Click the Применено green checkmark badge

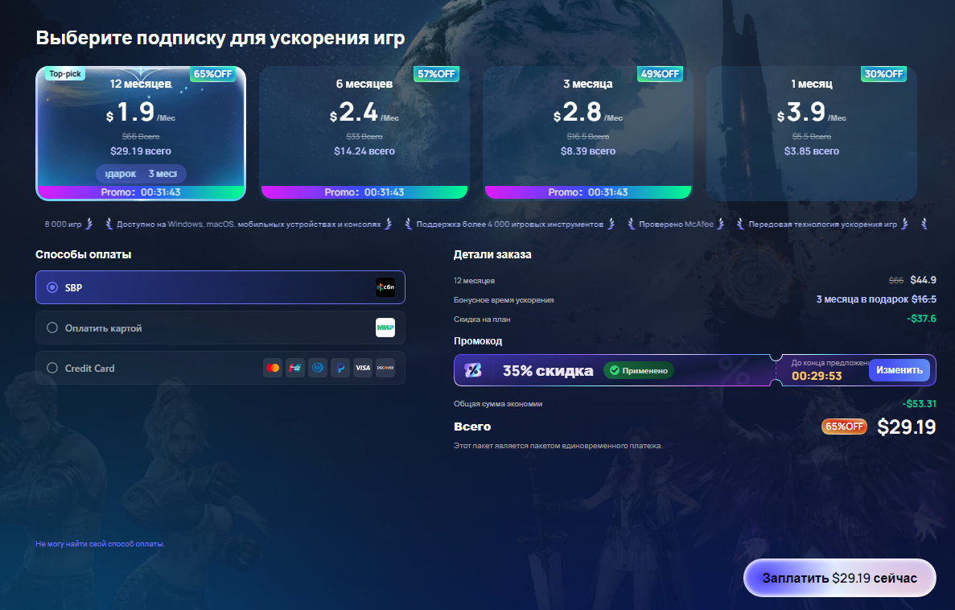click(x=638, y=370)
